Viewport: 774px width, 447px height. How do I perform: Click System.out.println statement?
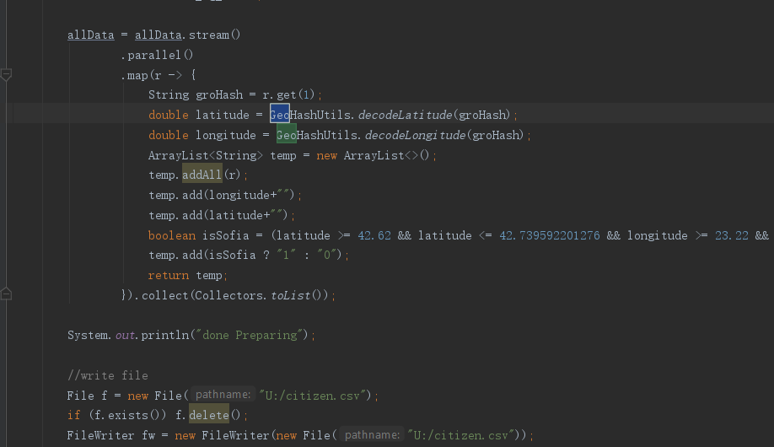click(191, 335)
